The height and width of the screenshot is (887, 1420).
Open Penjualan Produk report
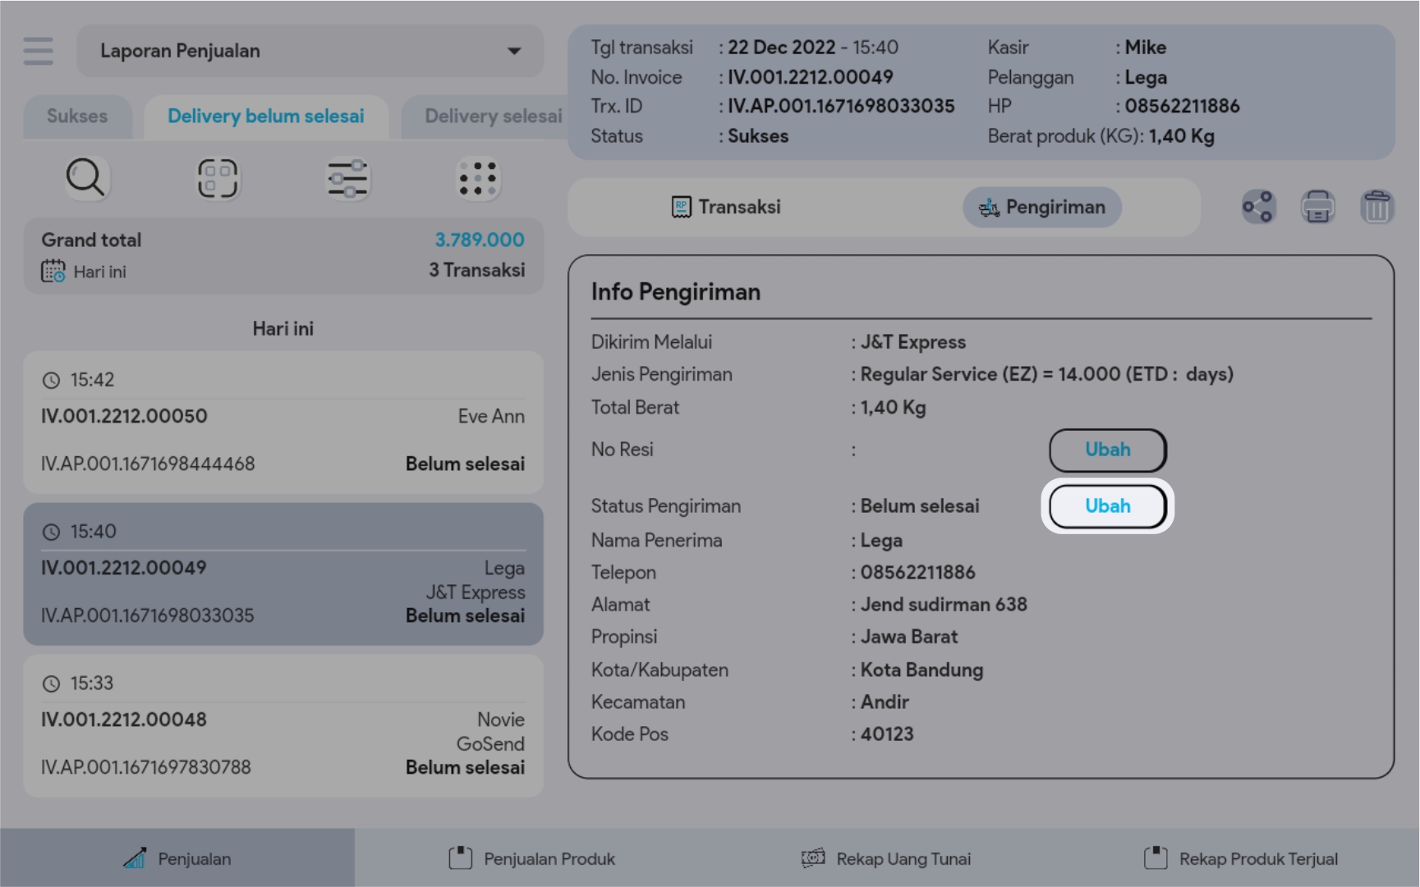point(532,858)
